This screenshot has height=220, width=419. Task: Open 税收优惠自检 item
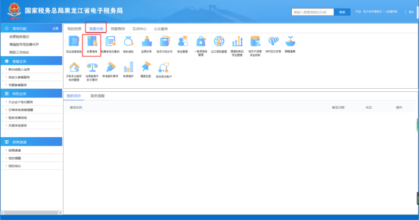point(18,118)
